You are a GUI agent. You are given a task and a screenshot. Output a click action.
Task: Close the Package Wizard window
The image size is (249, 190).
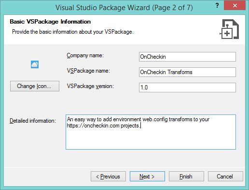point(235,6)
